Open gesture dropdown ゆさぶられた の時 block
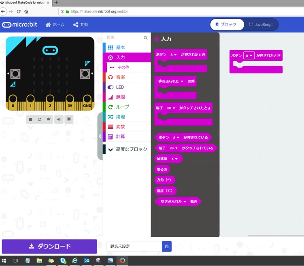304x266 pixels. click(x=171, y=81)
